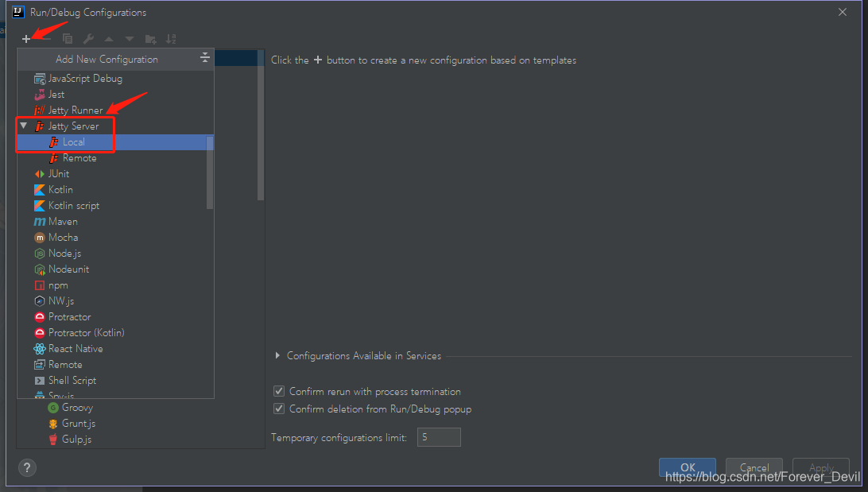Click the wrench Edit Templates icon
Viewport: 868px width, 492px height.
click(x=88, y=39)
